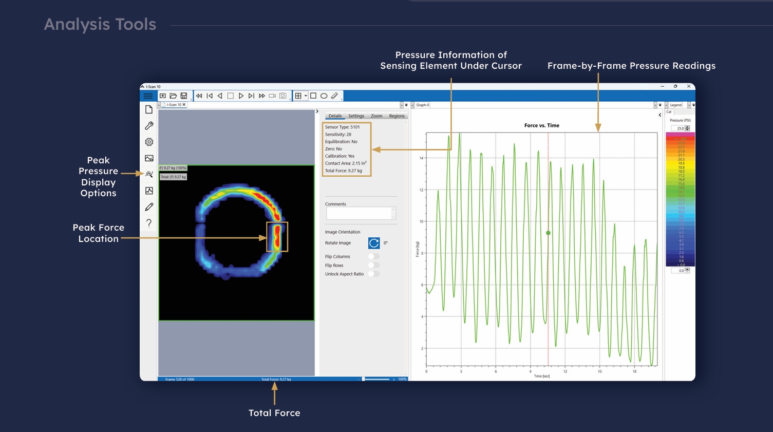Select the rectangle region tool
773x432 pixels.
[x=313, y=96]
